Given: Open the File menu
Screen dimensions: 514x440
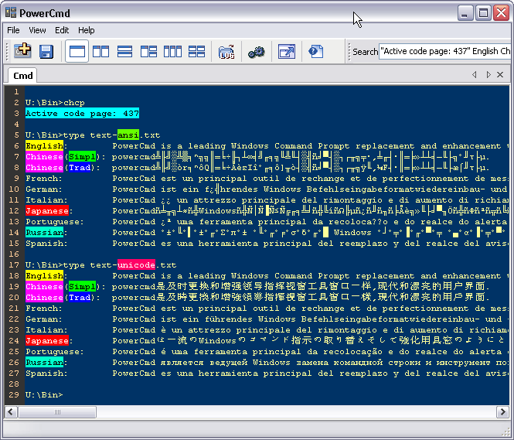Looking at the screenshot, I should click(13, 30).
